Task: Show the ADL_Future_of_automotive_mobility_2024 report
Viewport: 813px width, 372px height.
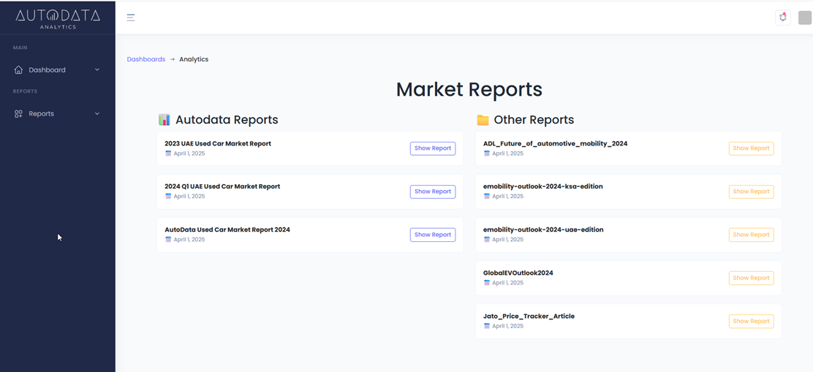Action: click(x=751, y=148)
